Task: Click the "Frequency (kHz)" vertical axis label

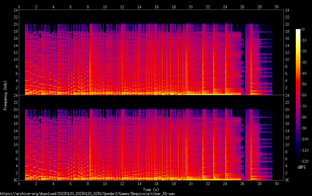Action: click(x=5, y=95)
